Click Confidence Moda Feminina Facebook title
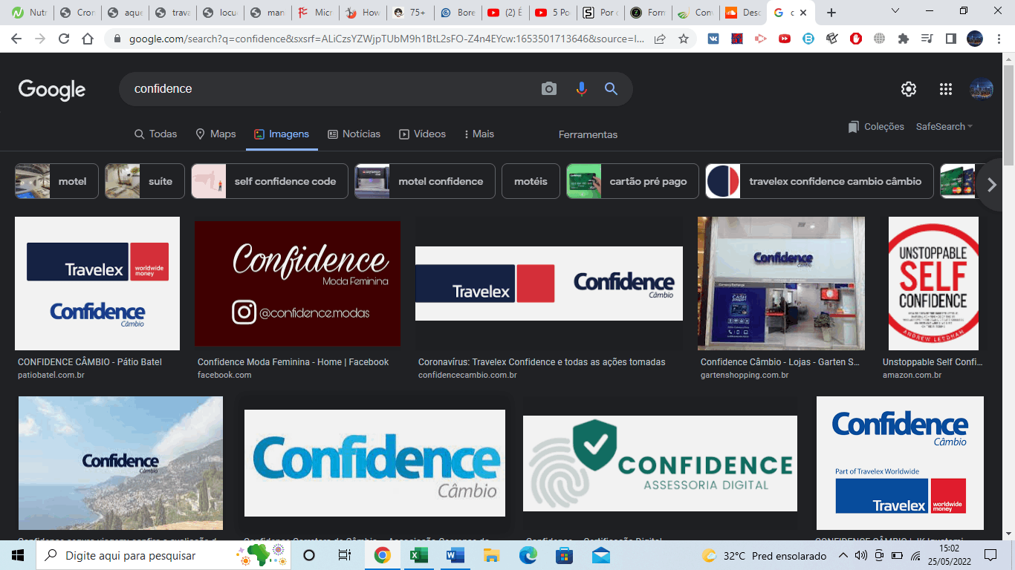Image resolution: width=1015 pixels, height=570 pixels. [x=293, y=362]
